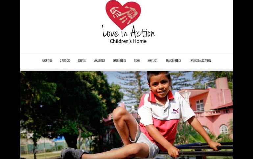Viewport: 253px width, 159px height.
Task: Click the "Love in Action" script title
Action: [x=128, y=32]
